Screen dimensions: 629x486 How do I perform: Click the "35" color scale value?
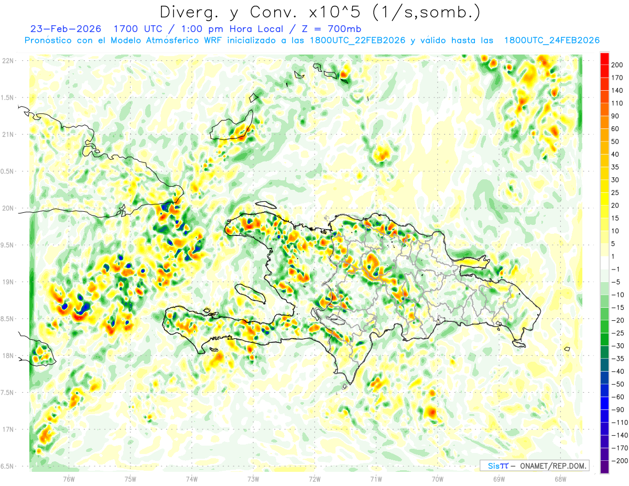(616, 167)
